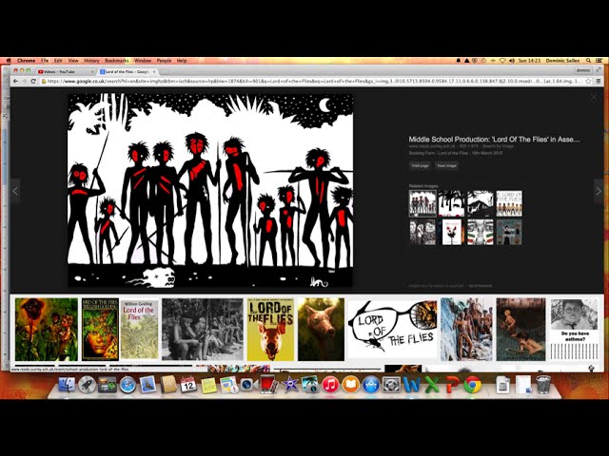Launch Photo Booth from the dock
The width and height of the screenshot is (609, 456).
[268, 385]
